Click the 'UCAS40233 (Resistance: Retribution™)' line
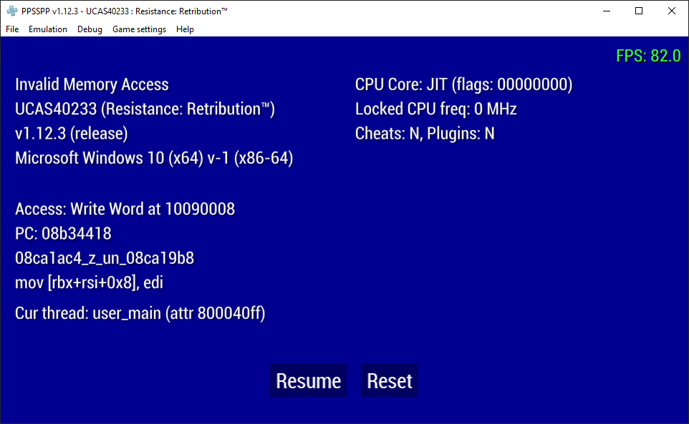This screenshot has height=424, width=689. (x=145, y=109)
